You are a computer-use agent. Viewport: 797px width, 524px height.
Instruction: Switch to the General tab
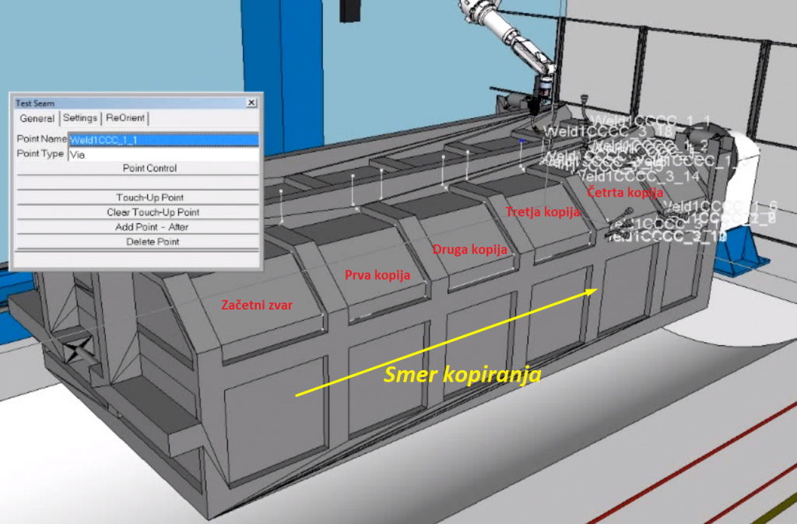pos(37,118)
